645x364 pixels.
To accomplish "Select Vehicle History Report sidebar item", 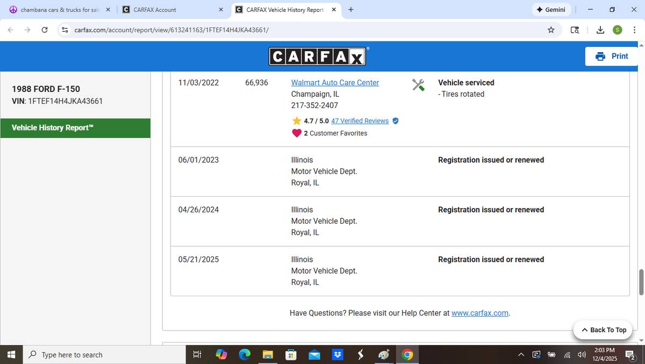I will click(75, 128).
